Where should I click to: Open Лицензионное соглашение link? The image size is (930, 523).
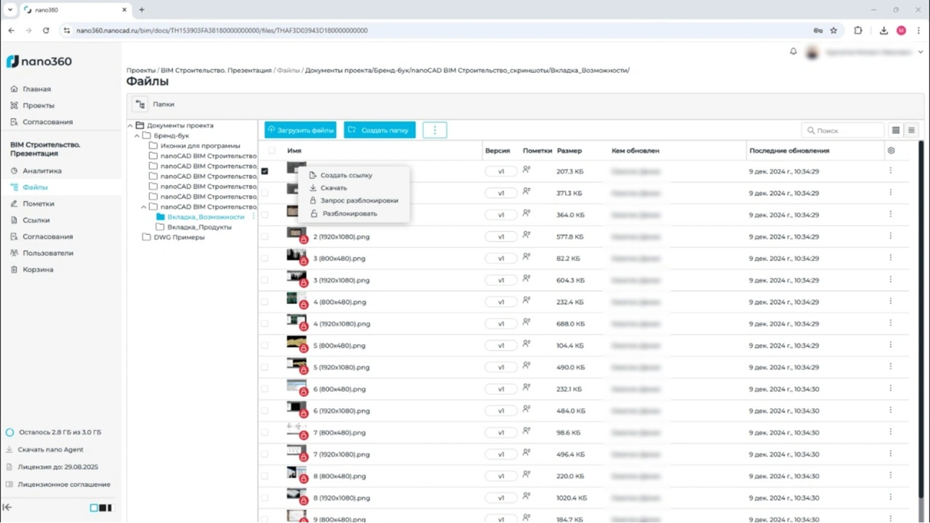pos(64,485)
